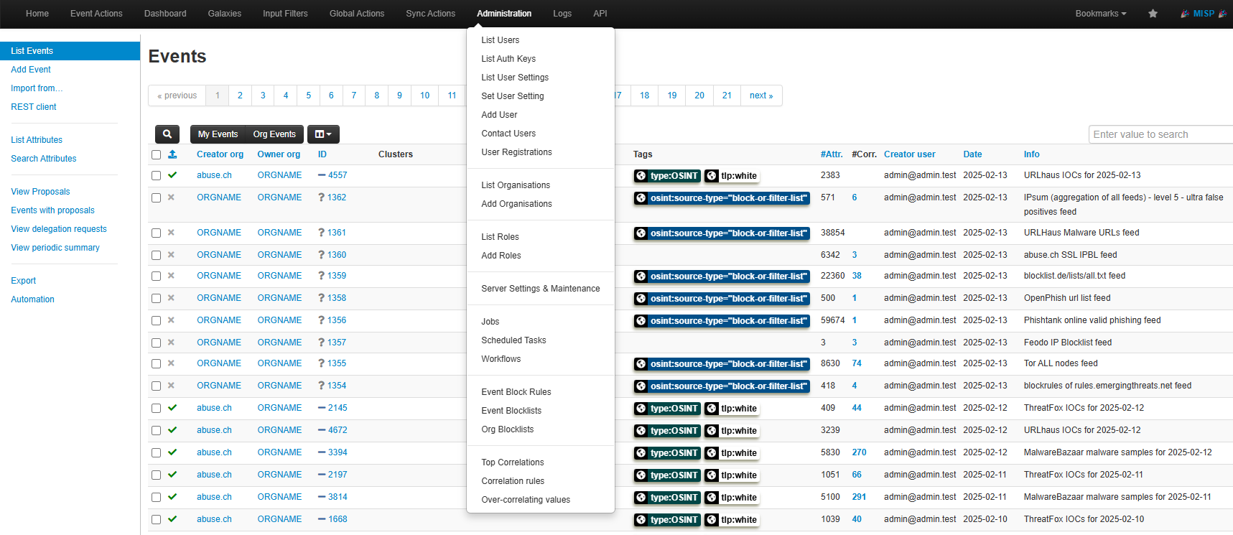Image resolution: width=1233 pixels, height=535 pixels.
Task: Open event ID 4557 link
Action: pyautogui.click(x=338, y=175)
